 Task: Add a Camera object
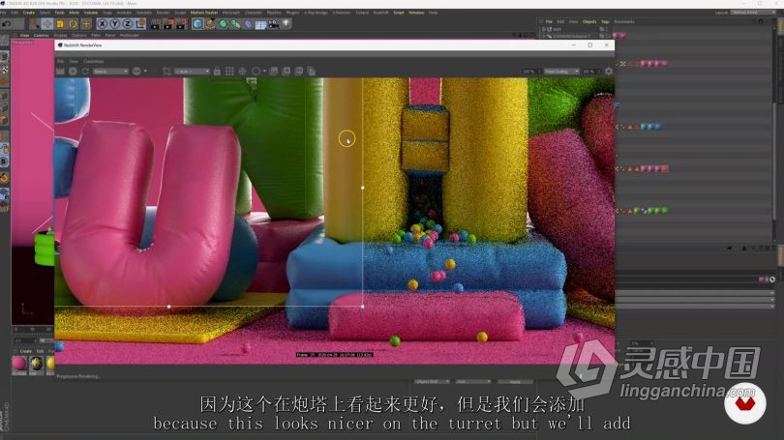pyautogui.click(x=273, y=23)
